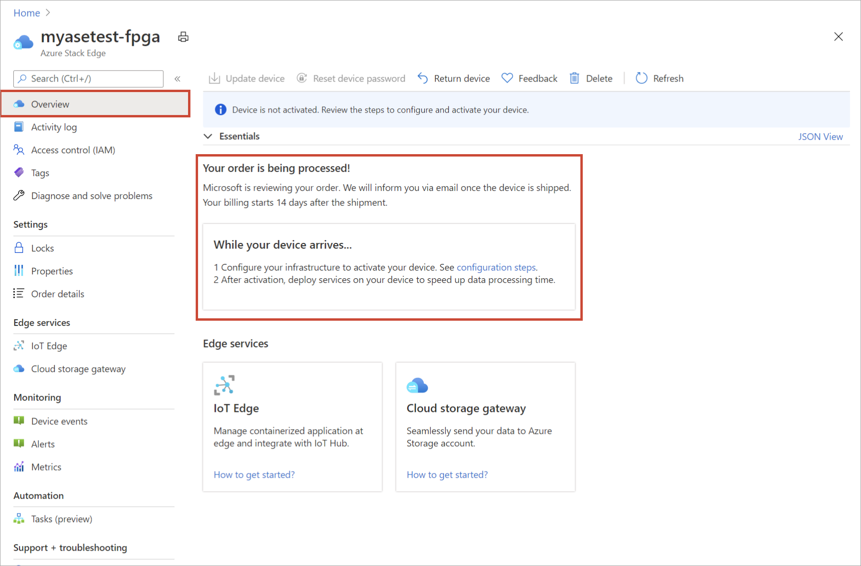This screenshot has height=566, width=861.
Task: Click the print icon beside myasetest-fpga
Action: click(183, 37)
